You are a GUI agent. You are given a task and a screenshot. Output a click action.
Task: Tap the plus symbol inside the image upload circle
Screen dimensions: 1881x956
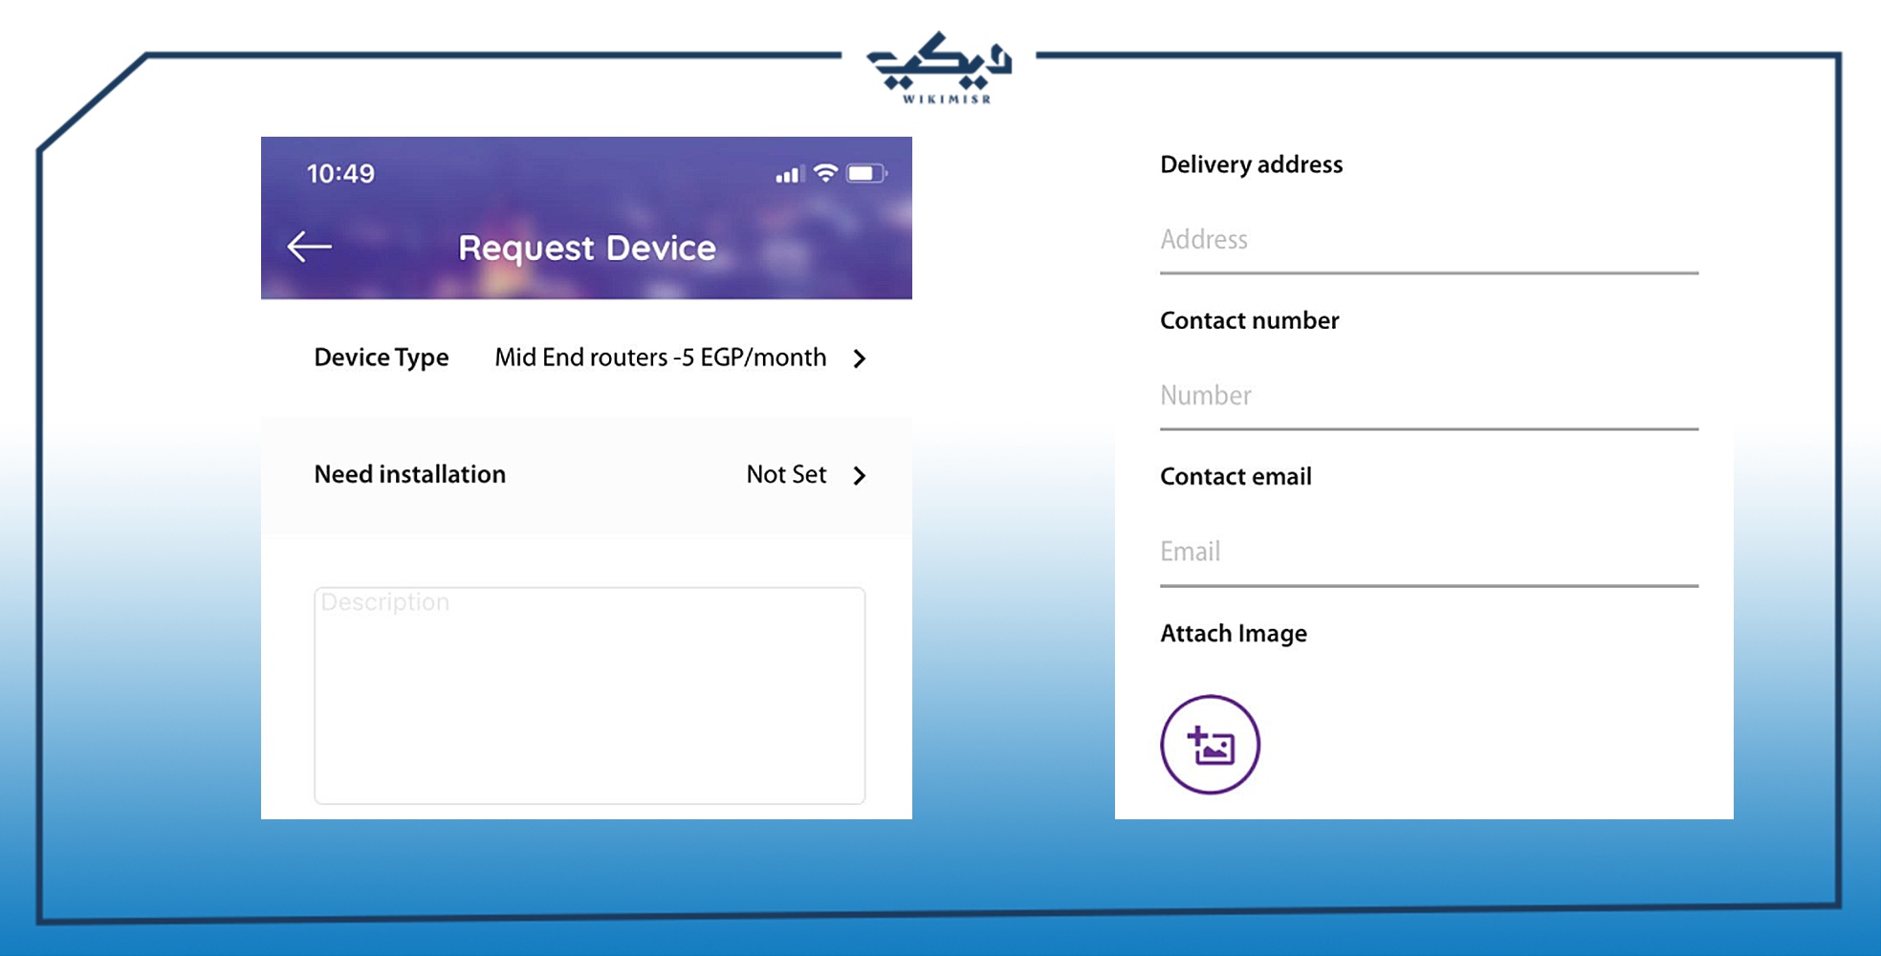(x=1197, y=734)
